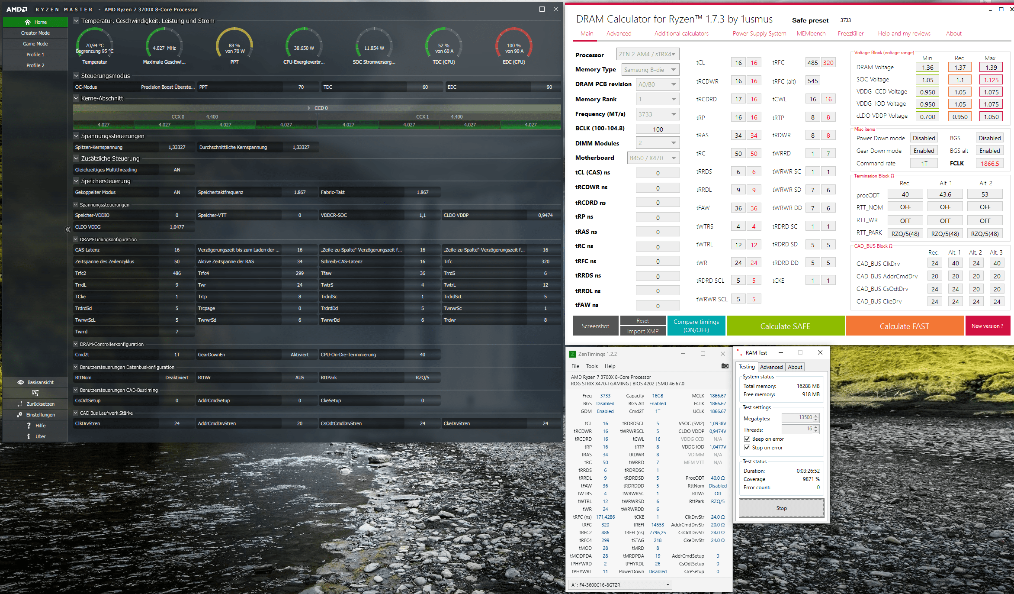The height and width of the screenshot is (594, 1014).
Task: Open the File menu in ZenTimings
Action: click(x=575, y=366)
